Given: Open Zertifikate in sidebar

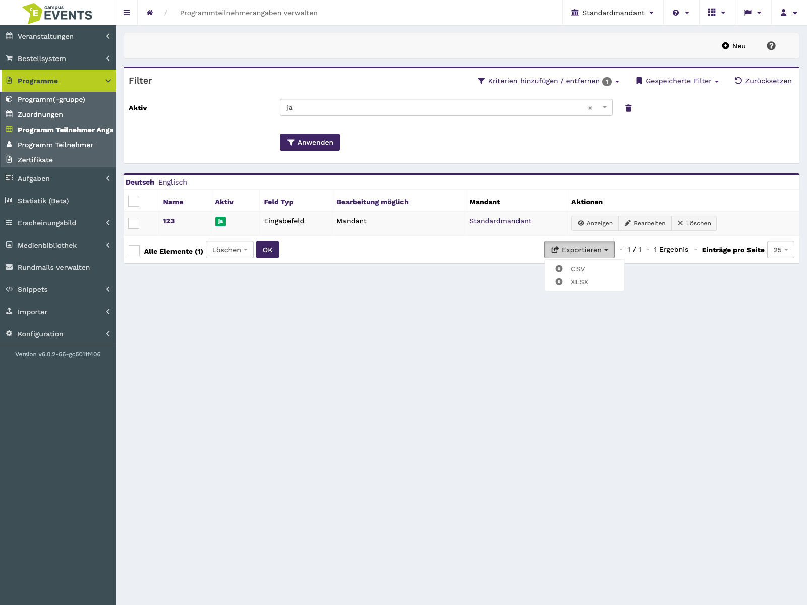Looking at the screenshot, I should [x=58, y=160].
